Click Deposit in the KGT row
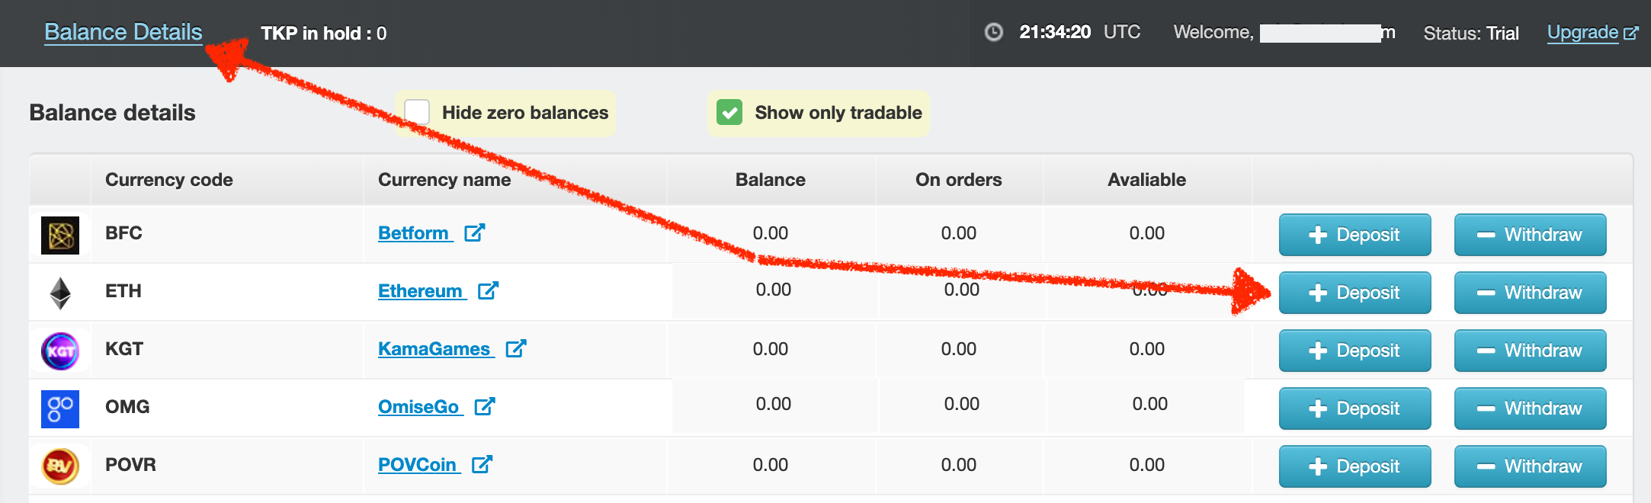 point(1354,351)
